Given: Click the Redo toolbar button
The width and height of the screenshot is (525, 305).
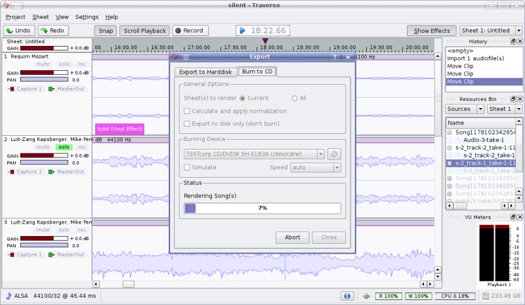Looking at the screenshot, I should [53, 30].
